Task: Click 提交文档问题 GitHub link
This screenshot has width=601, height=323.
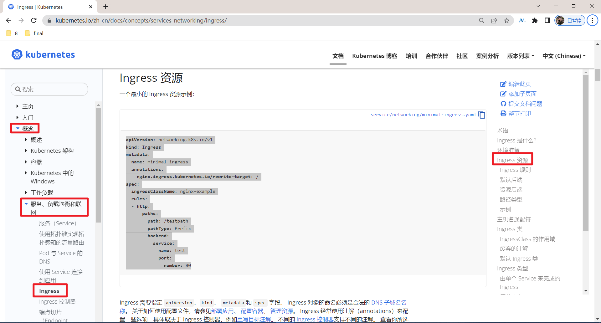Action: [x=521, y=104]
